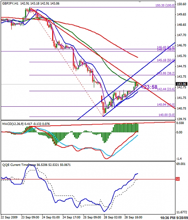The image size is (188, 220).
Task: Click the red 50 level tag
Action: coord(178,179)
